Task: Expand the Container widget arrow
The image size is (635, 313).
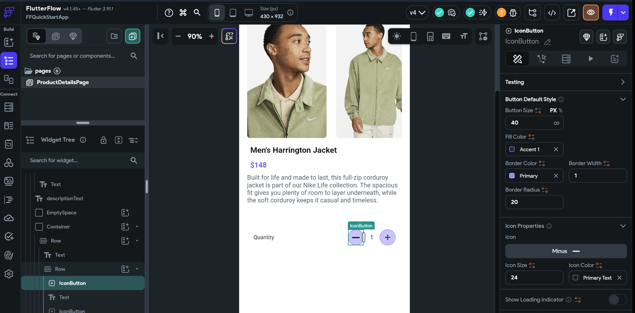Action: [x=137, y=227]
